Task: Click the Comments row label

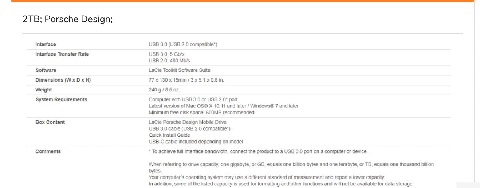Action: pos(48,151)
